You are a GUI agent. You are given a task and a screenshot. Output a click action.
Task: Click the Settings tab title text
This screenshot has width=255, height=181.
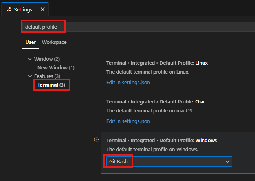pyautogui.click(x=23, y=9)
